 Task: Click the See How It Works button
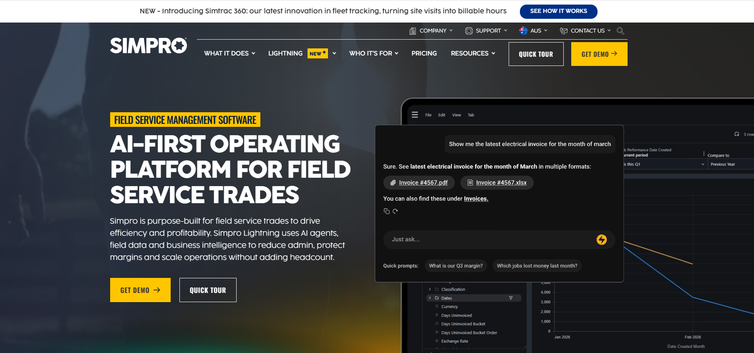(x=558, y=11)
